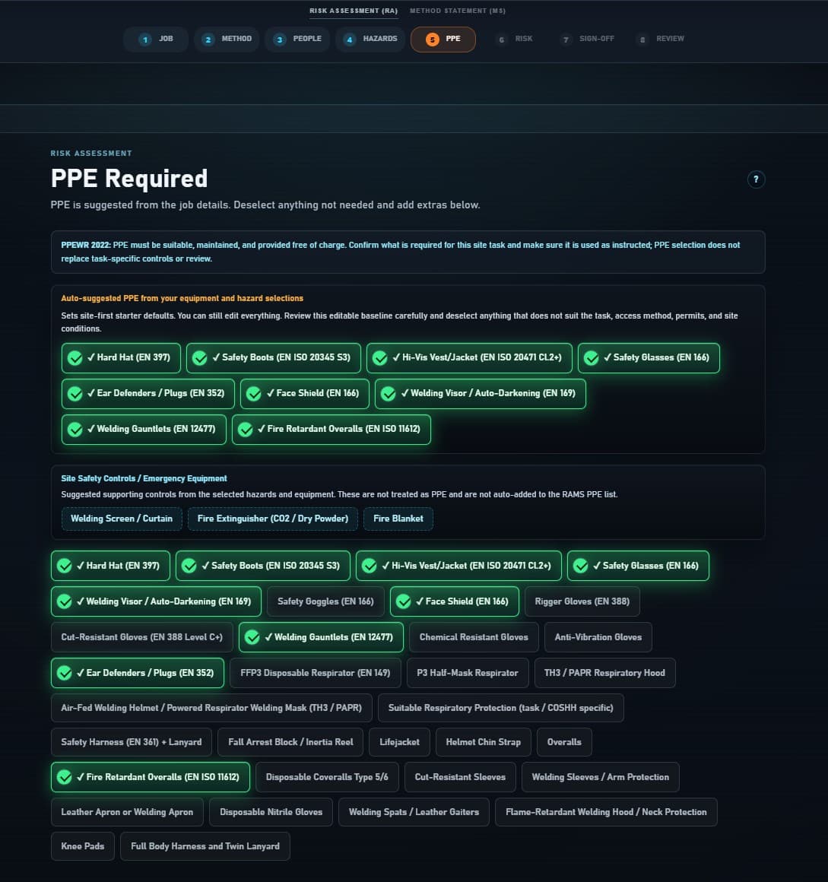Go to step 1 Job
The height and width of the screenshot is (882, 828).
pos(155,40)
